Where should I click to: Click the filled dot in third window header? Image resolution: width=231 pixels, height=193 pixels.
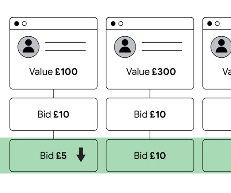coord(210,24)
